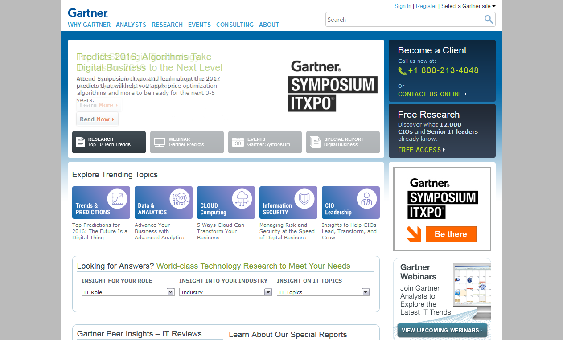Open Advance Your Business with Advanced Analytics
Viewport: 563px width, 340px height.
(x=160, y=231)
